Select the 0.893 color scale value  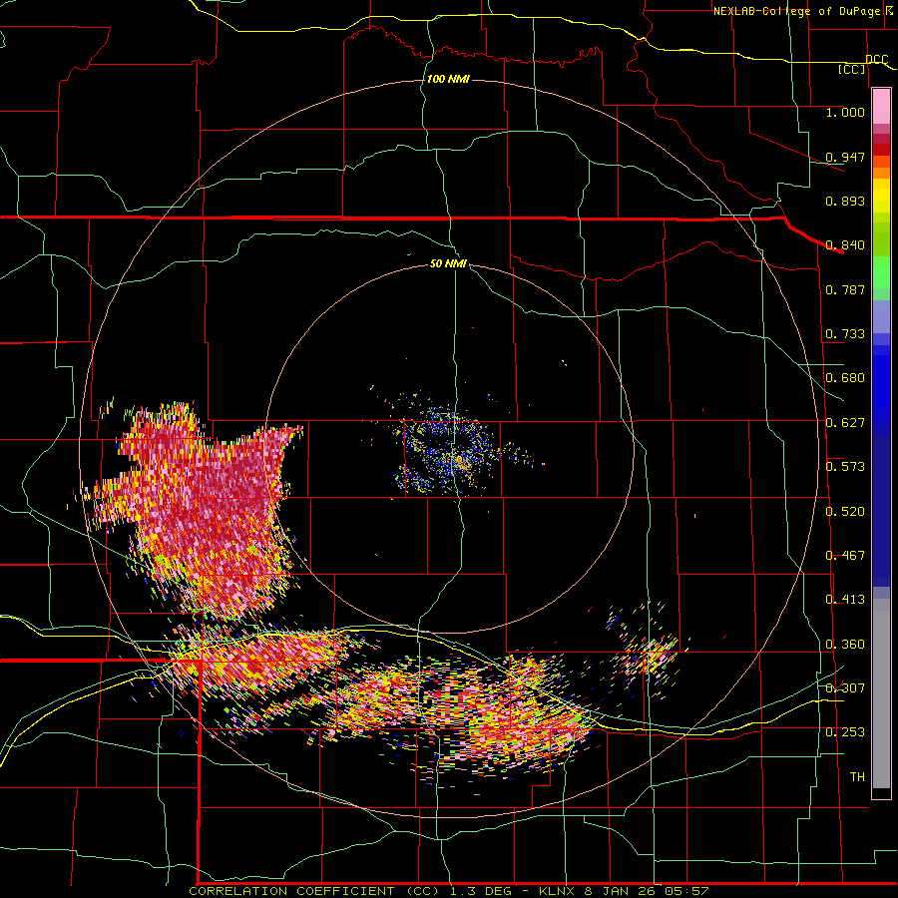click(x=845, y=201)
